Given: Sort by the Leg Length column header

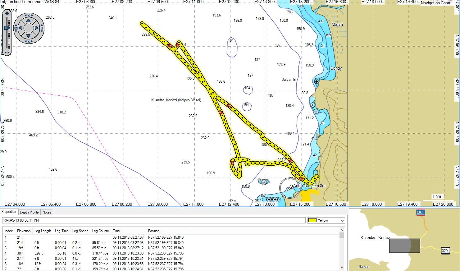Looking at the screenshot, I should tap(43, 231).
